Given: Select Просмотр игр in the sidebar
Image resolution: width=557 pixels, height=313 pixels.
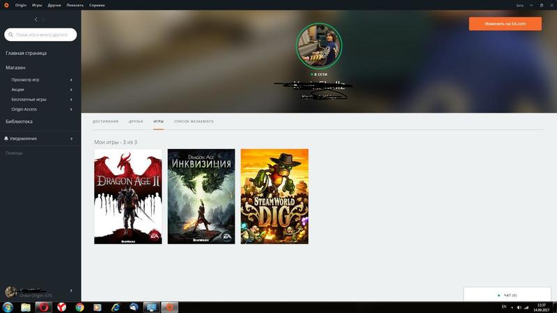Looking at the screenshot, I should pyautogui.click(x=25, y=80).
